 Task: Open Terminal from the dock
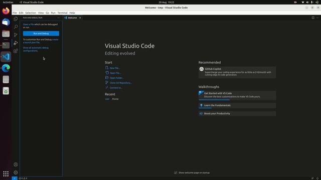[6, 45]
